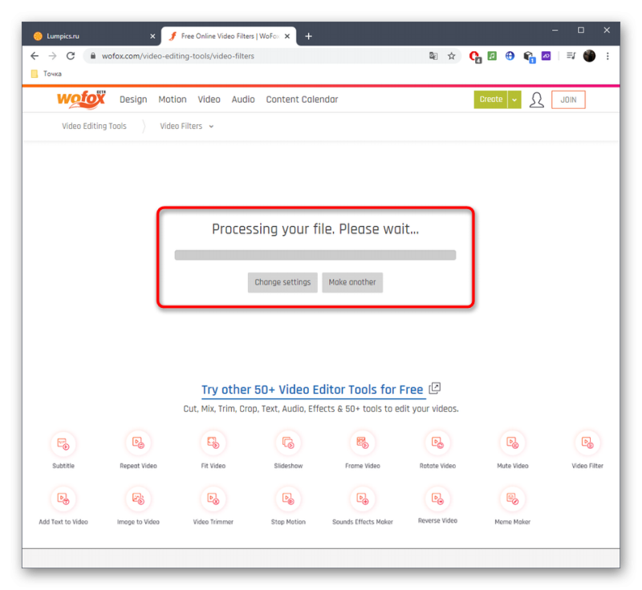Select the Meme Maker tool icon

click(x=512, y=499)
